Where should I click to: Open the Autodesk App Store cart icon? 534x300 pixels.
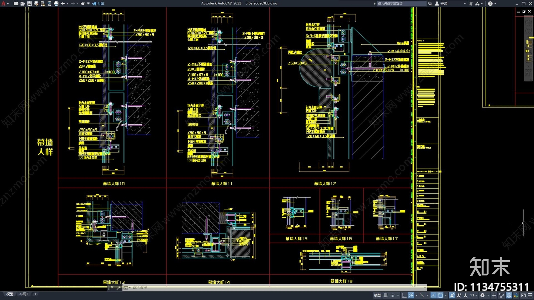(471, 3)
